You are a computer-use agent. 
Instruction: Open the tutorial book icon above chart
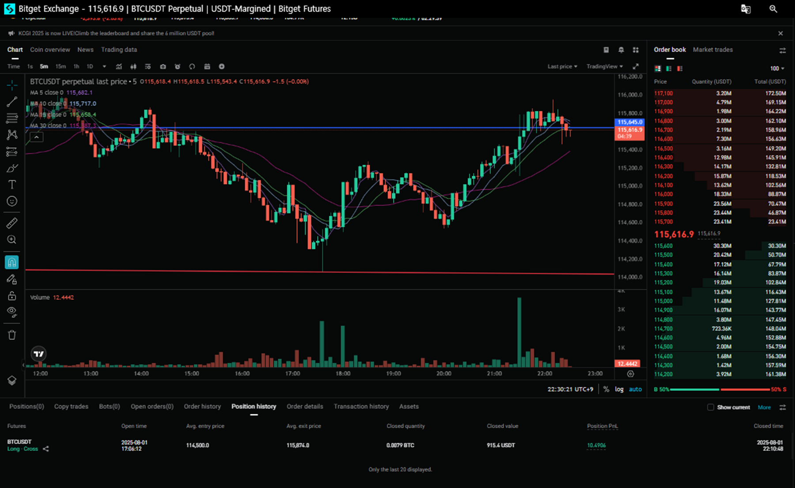click(606, 50)
